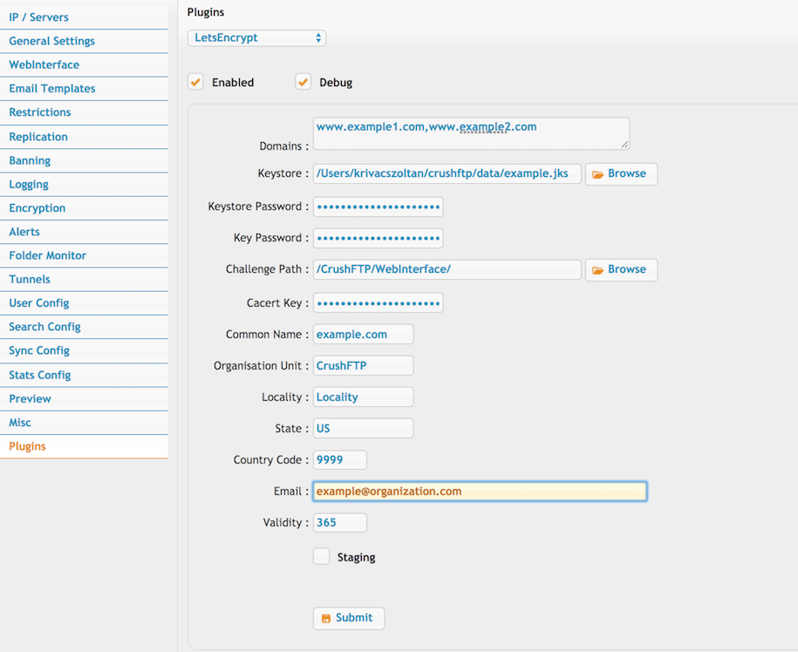Click the Keystore Password field
798x652 pixels.
pos(379,207)
